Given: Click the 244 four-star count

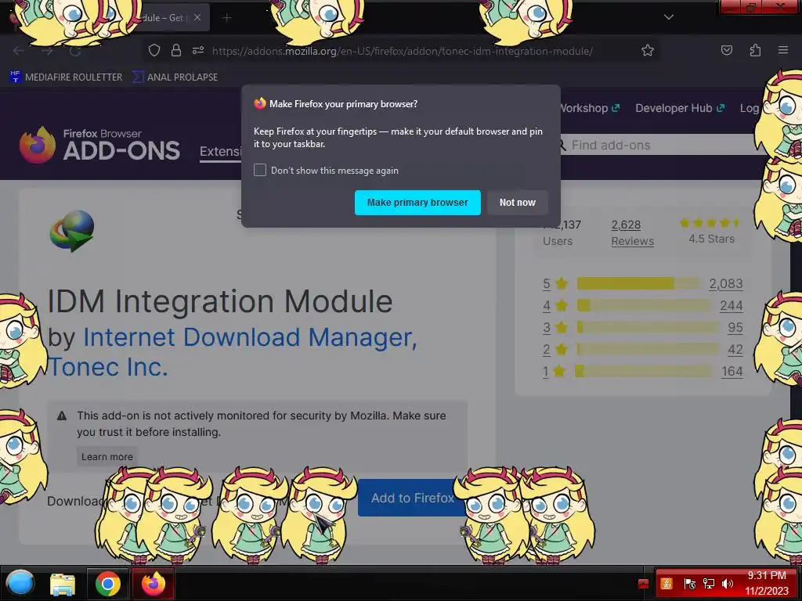Looking at the screenshot, I should pyautogui.click(x=731, y=305).
